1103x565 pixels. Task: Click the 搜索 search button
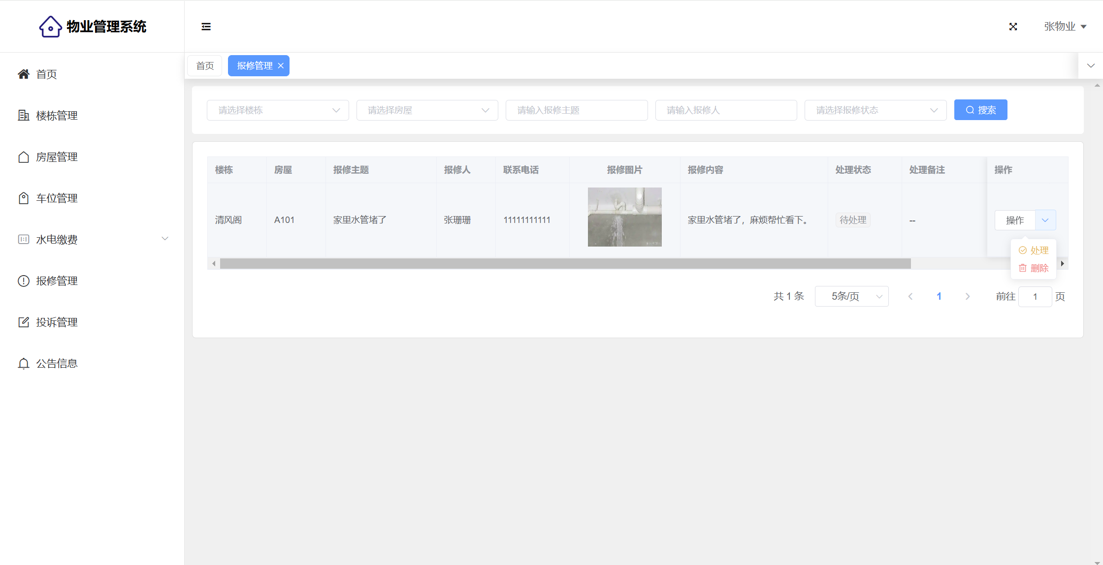click(980, 110)
